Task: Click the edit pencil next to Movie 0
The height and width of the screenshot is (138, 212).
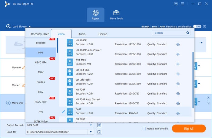Action: tap(24, 67)
